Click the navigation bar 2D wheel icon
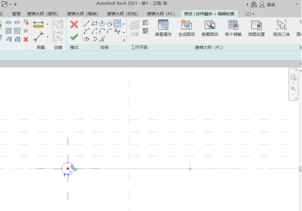 click(x=293, y=77)
